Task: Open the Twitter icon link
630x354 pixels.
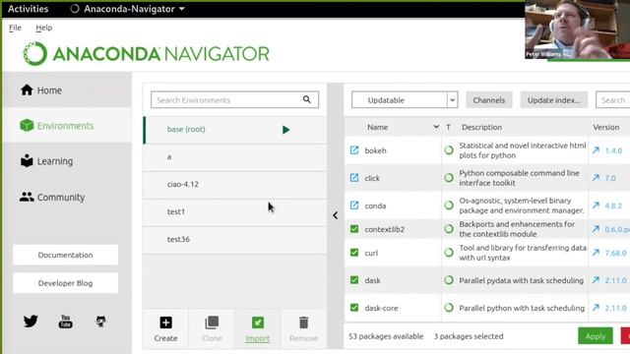Action: click(x=31, y=322)
